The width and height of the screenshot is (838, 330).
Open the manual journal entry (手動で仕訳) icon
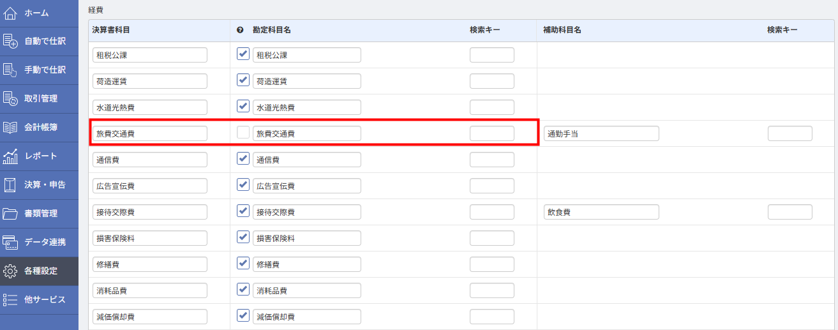(x=10, y=70)
